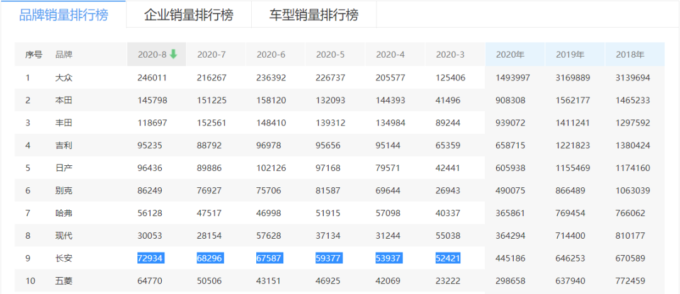Viewport: 680px width, 294px height.
Task: Select brand name 丰田
Action: pyautogui.click(x=64, y=123)
